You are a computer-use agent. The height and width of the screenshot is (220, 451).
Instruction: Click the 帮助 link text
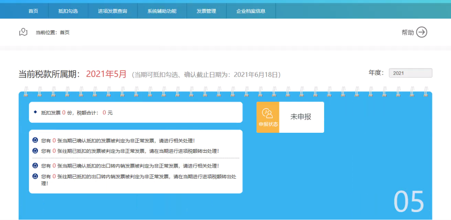pyautogui.click(x=408, y=33)
